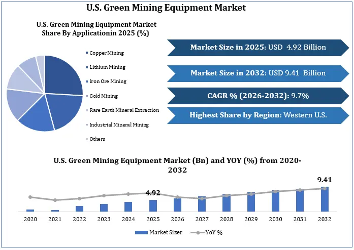This screenshot has height=250, width=354.
Task: Click the 2020 axis label
Action: [30, 219]
